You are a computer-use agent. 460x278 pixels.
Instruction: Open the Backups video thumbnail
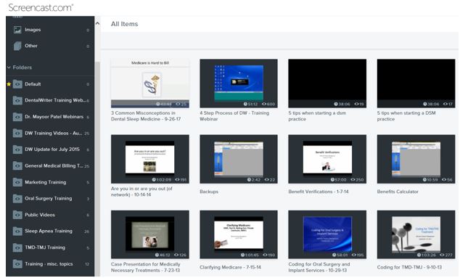pos(239,159)
